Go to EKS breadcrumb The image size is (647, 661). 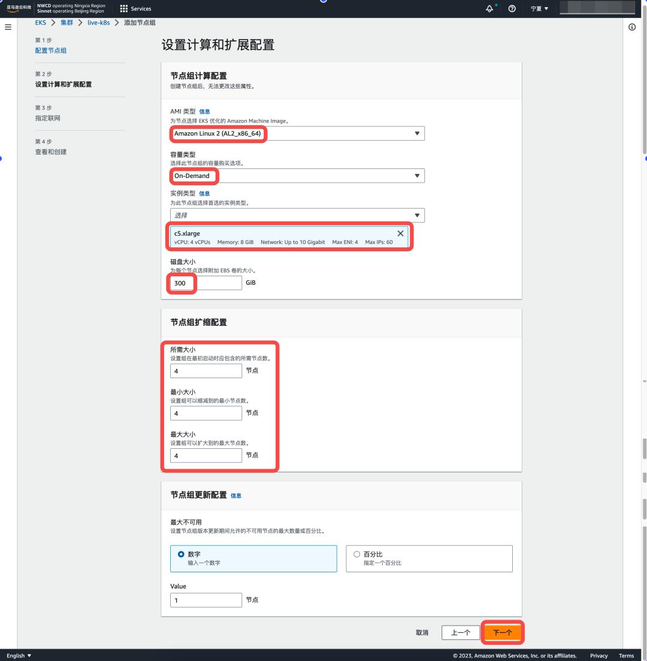(x=41, y=22)
